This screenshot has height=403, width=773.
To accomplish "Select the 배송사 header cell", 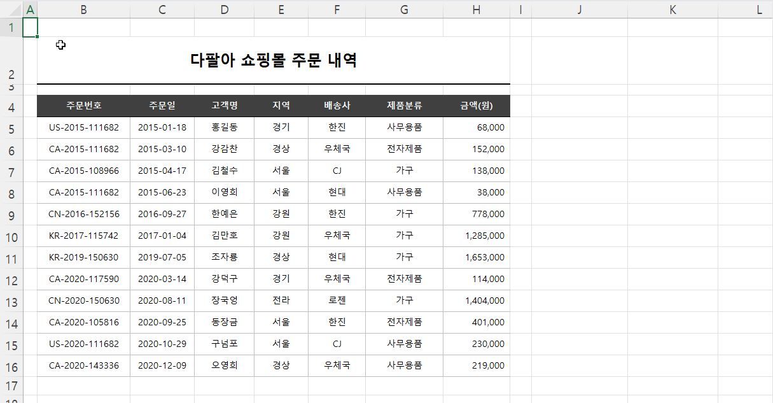I will 337,106.
